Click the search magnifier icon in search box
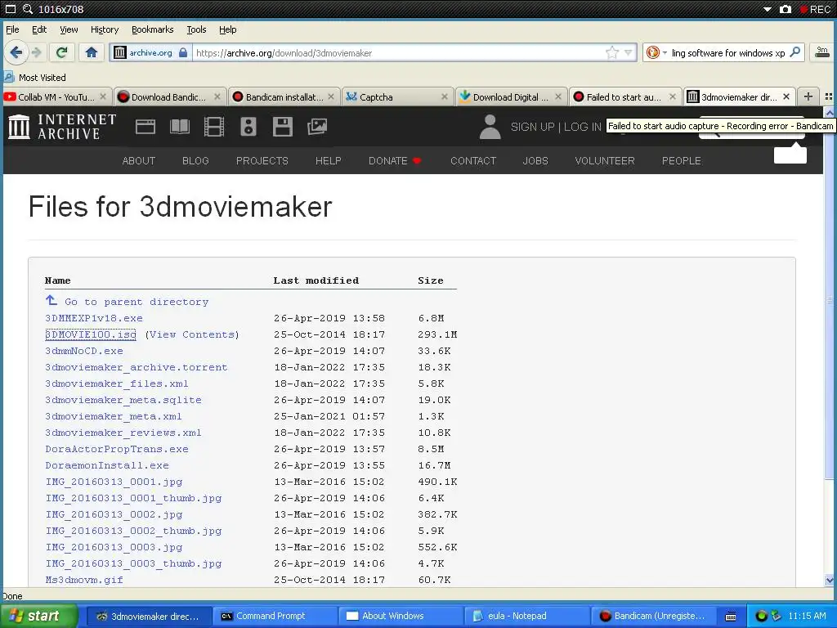837x628 pixels. pos(794,52)
